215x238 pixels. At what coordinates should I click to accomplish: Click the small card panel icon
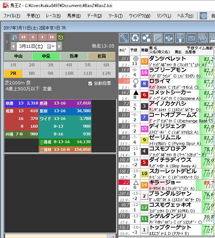(x=191, y=38)
